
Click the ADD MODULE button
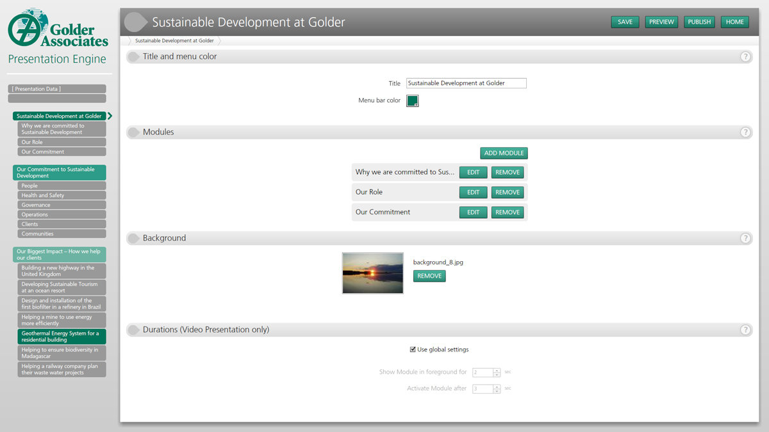coord(504,153)
